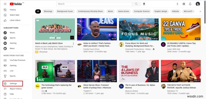The width and height of the screenshot is (206, 99).
Task: Click the Settings gear icon
Action: (x=5, y=84)
